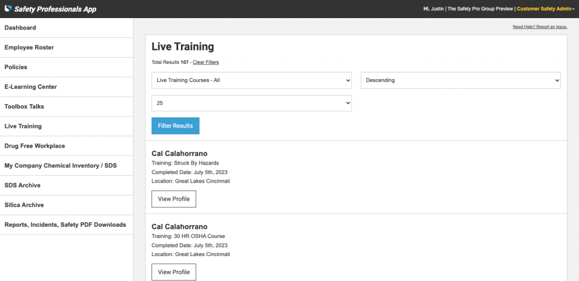This screenshot has width=579, height=281.
Task: Select Policies in the left navigation
Action: tap(16, 67)
